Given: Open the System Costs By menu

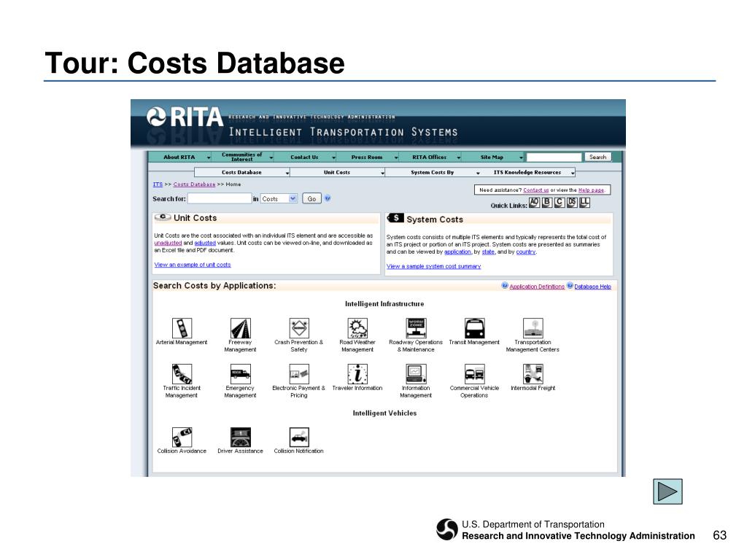Looking at the screenshot, I should 433,172.
